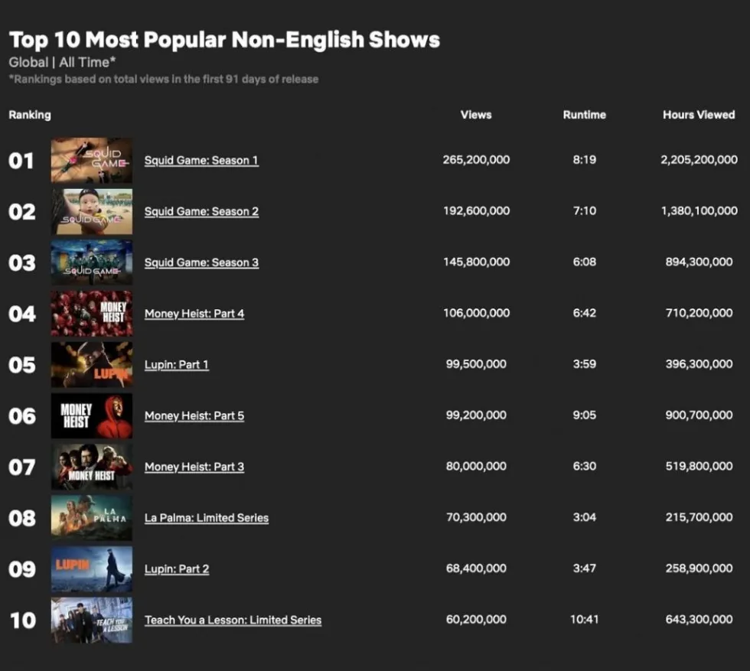Click the Squid Game Season 3 thumbnail
This screenshot has width=750, height=671.
92,262
